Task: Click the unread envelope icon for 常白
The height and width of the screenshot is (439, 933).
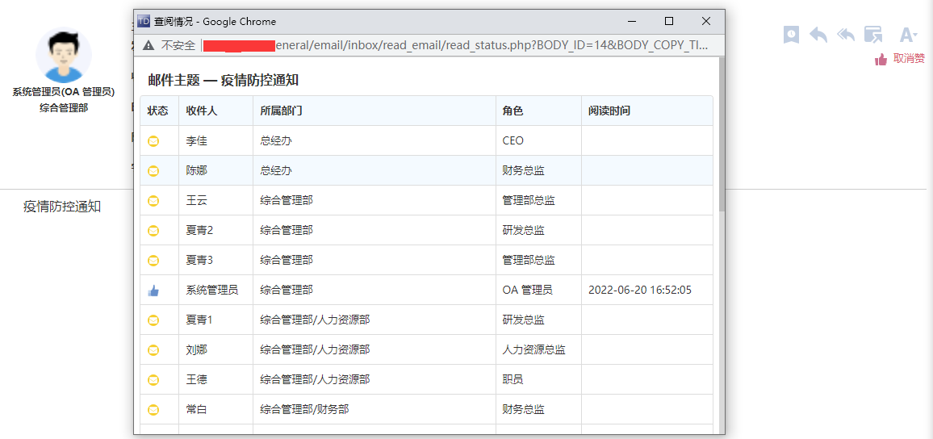Action: [153, 410]
